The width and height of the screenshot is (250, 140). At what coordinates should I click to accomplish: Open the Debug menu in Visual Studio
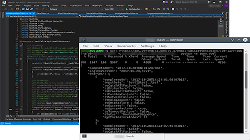tap(46, 6)
